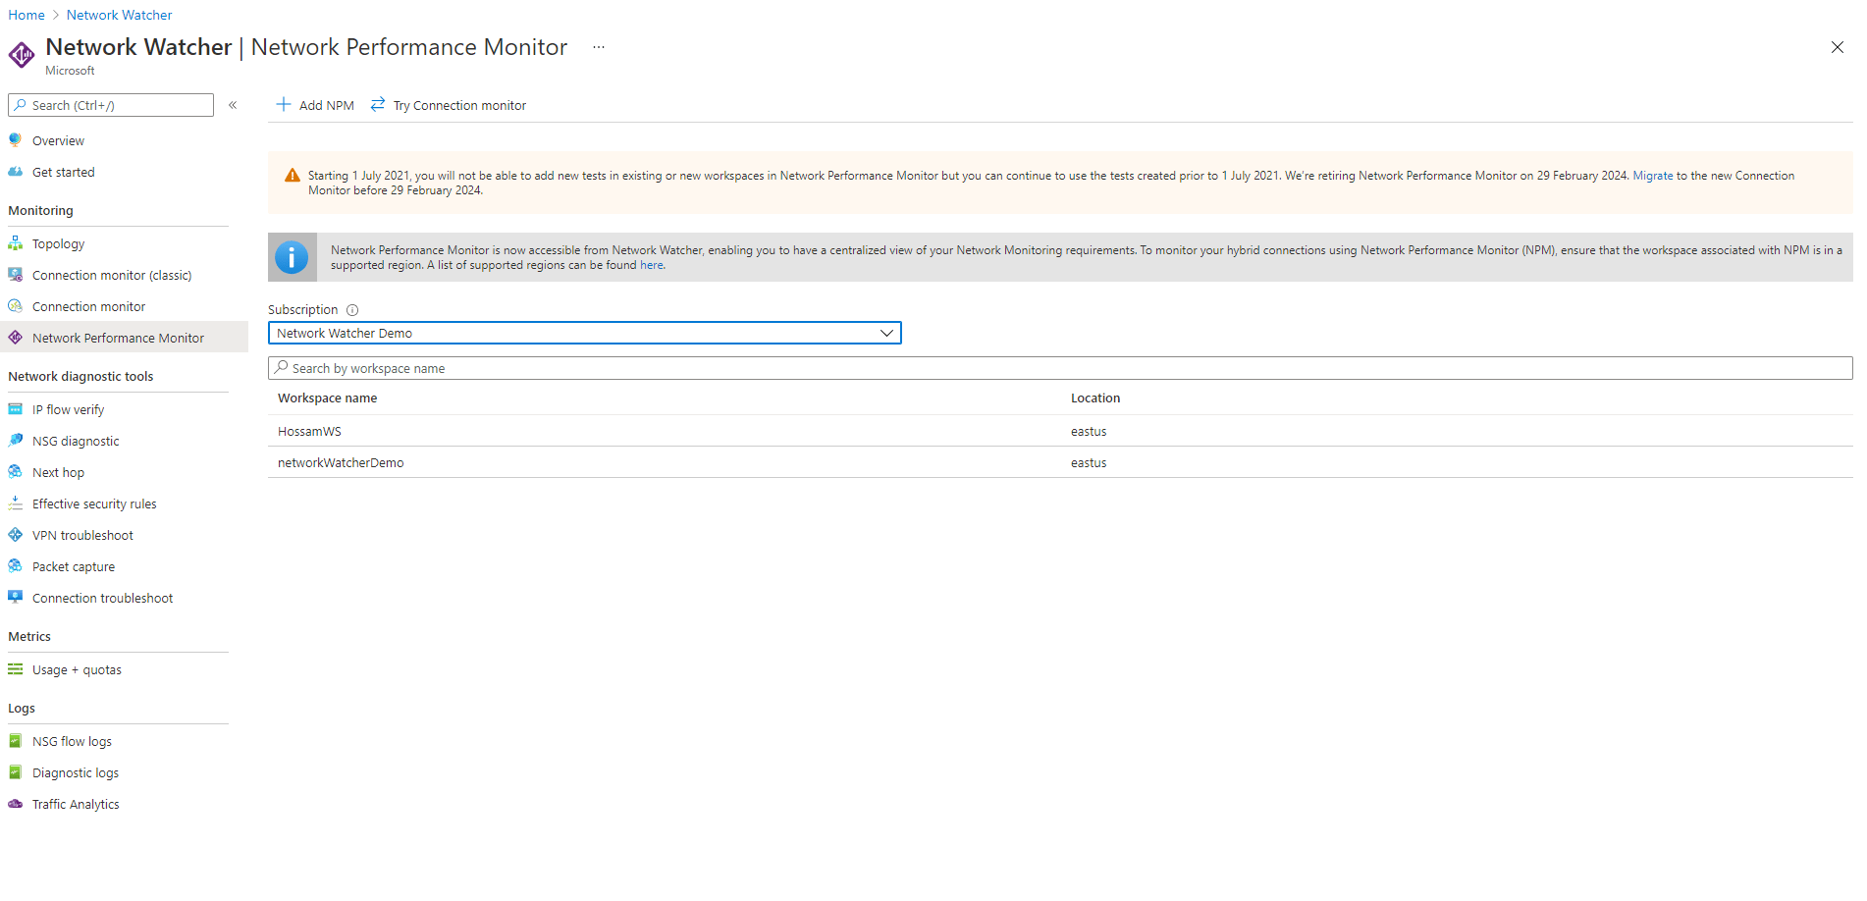
Task: View NSG flow logs
Action: (x=72, y=741)
